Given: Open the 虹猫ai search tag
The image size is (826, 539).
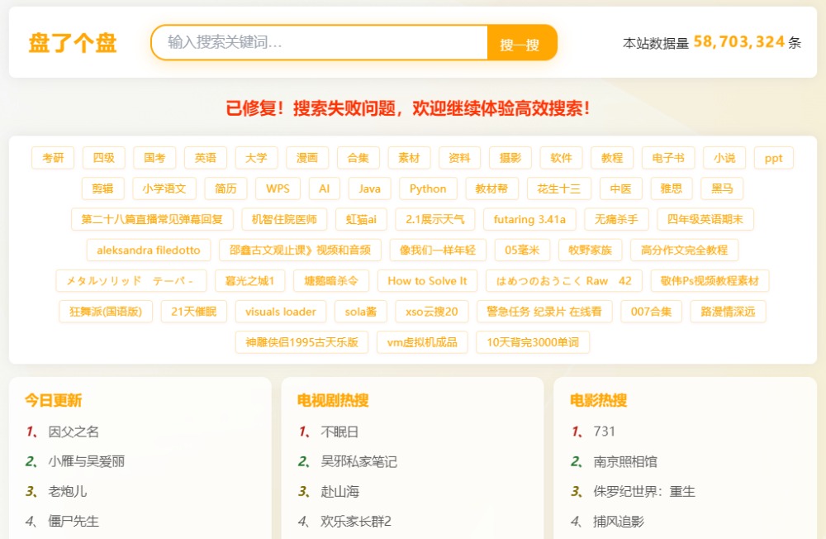Looking at the screenshot, I should coord(361,219).
